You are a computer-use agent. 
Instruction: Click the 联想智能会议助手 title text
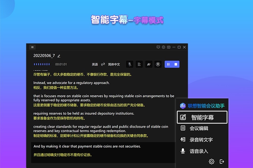click(x=206, y=106)
